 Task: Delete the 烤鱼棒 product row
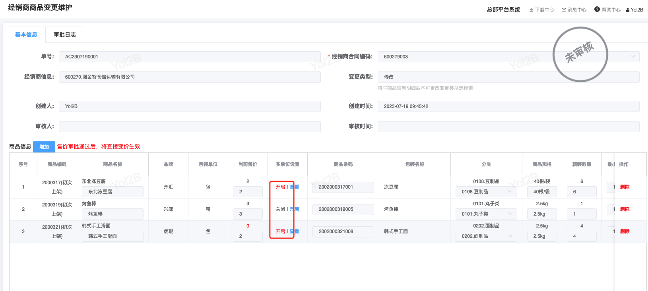(x=625, y=209)
